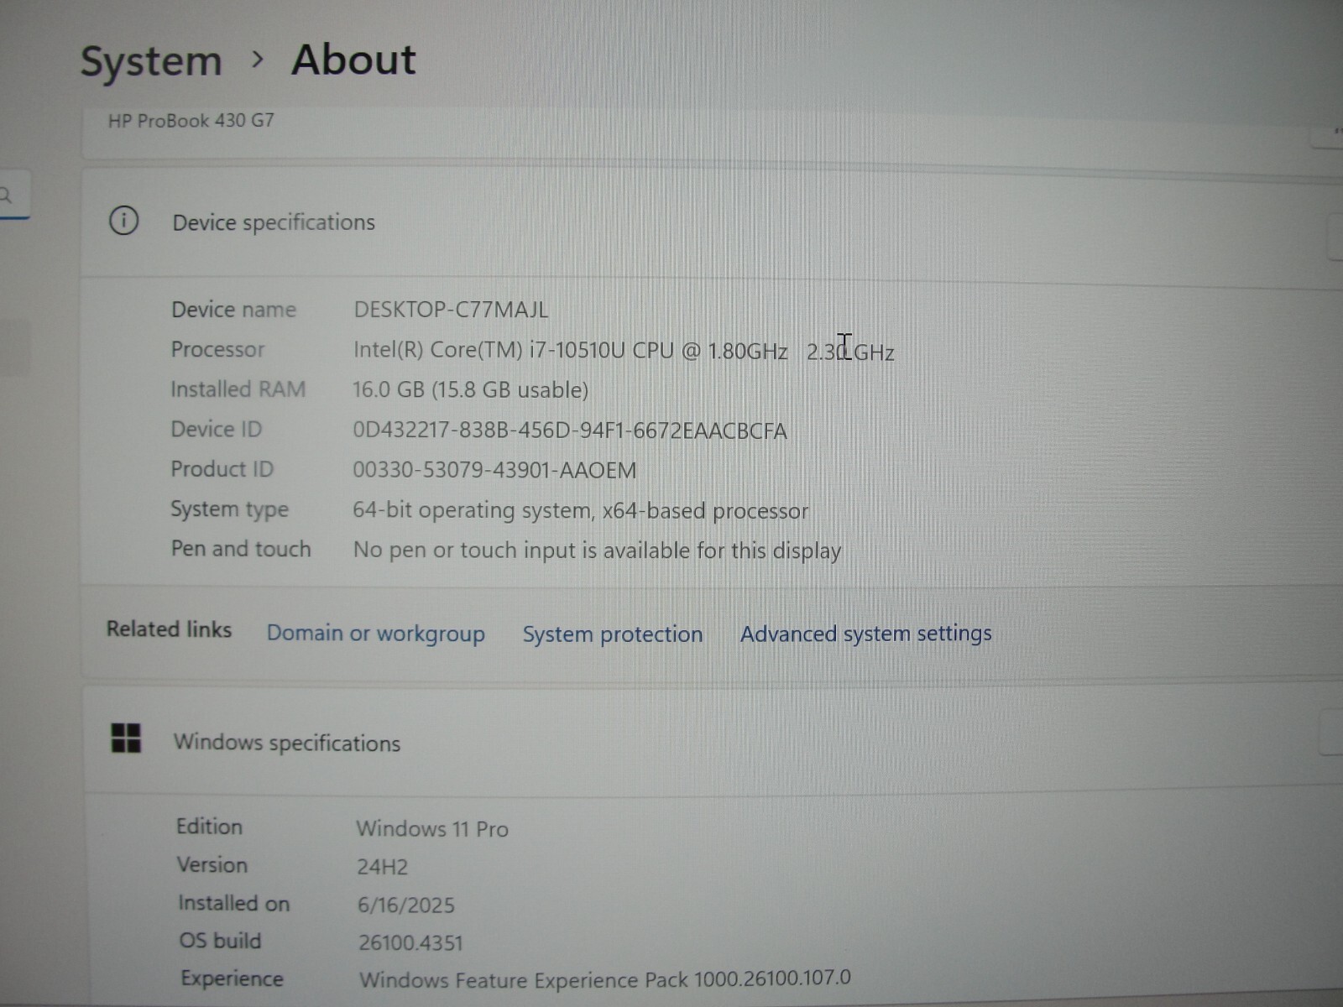Click the About breadcrumb heading

tap(353, 60)
